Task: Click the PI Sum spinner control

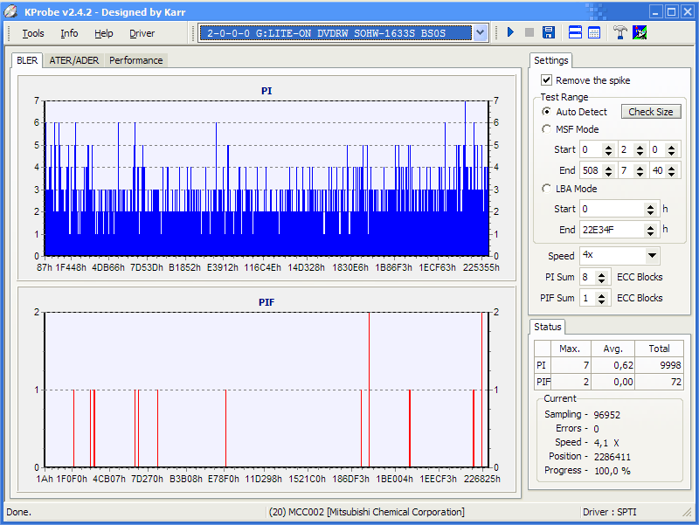Action: click(x=601, y=277)
